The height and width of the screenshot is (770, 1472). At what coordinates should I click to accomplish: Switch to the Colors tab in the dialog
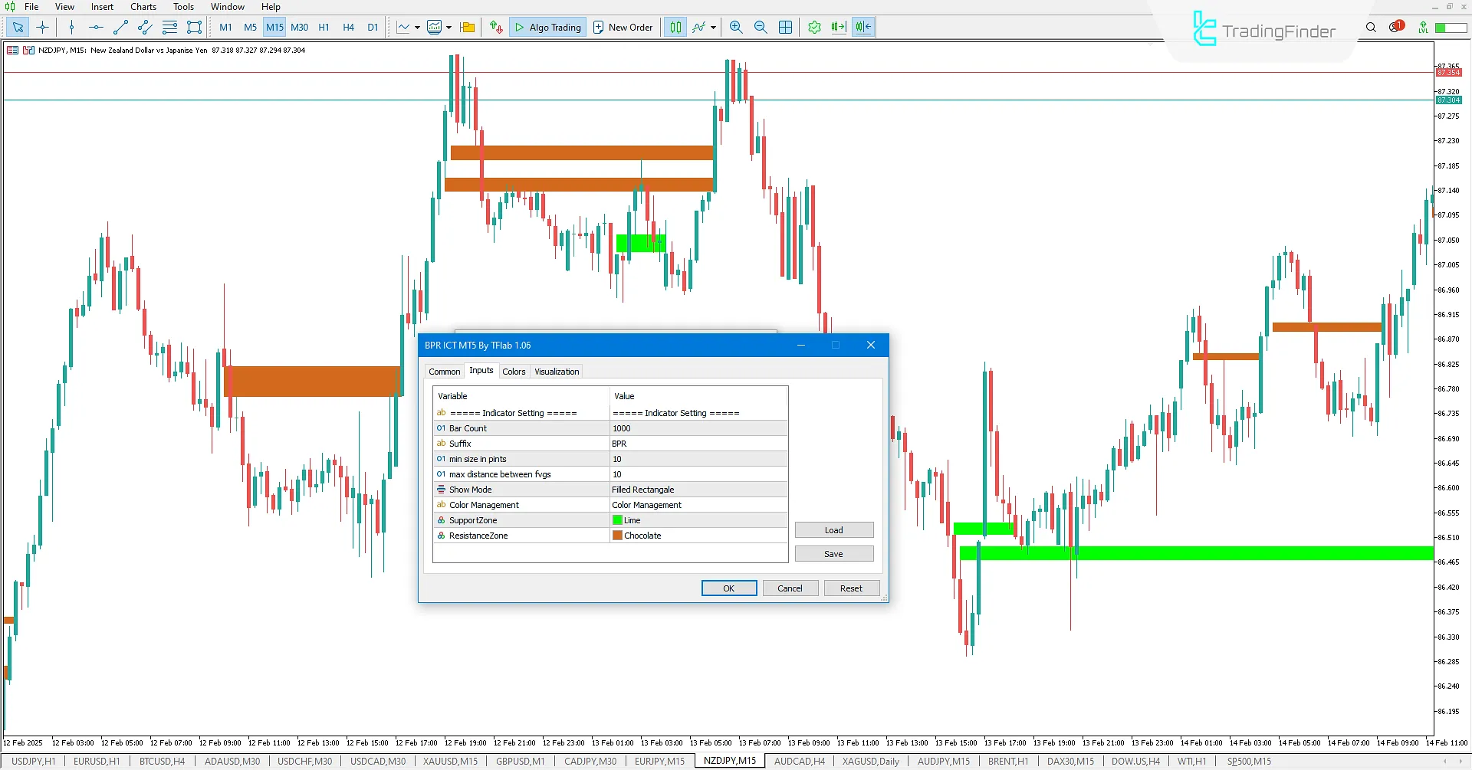[514, 371]
